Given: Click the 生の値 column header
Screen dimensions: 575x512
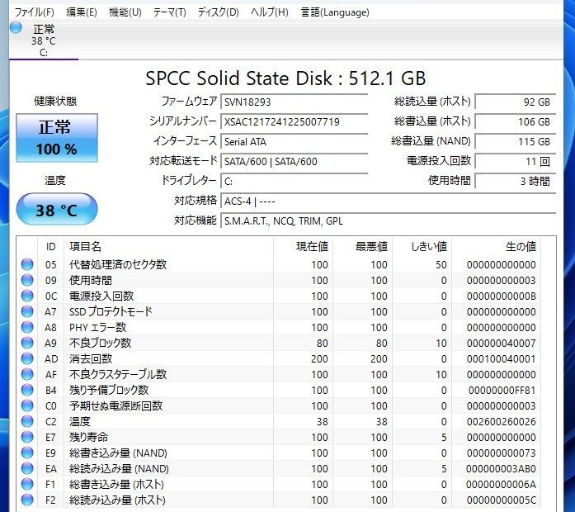Looking at the screenshot, I should click(496, 246).
